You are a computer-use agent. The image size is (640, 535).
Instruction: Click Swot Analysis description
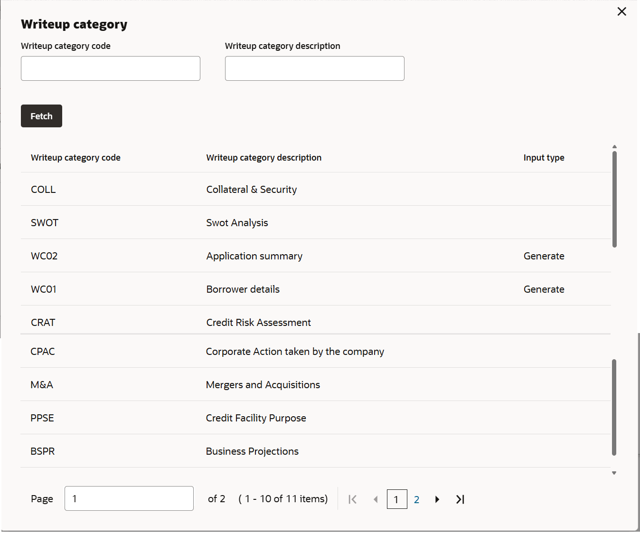click(237, 223)
